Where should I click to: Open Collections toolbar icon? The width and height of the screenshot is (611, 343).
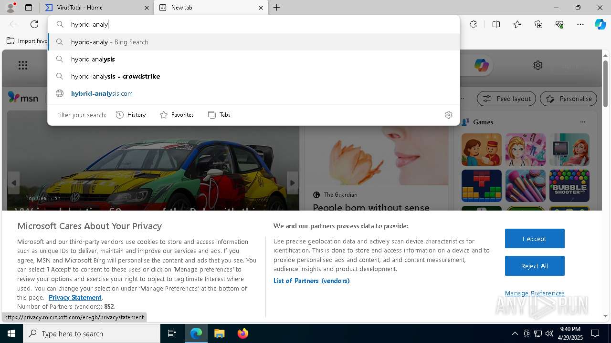[x=538, y=24]
